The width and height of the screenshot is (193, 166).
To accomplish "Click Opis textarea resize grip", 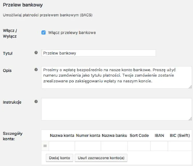I will coord(190,87).
